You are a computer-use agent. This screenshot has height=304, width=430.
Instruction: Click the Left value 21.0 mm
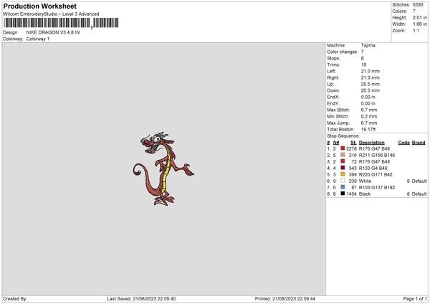371,71
